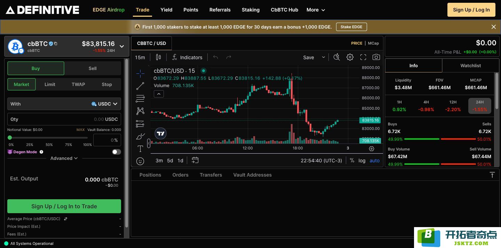Image resolution: width=501 pixels, height=248 pixels.
Task: Toggle auto scale on chart
Action: click(375, 161)
